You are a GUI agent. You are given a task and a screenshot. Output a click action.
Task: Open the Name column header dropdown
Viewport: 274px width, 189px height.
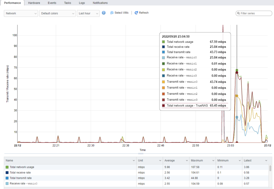coord(134,160)
